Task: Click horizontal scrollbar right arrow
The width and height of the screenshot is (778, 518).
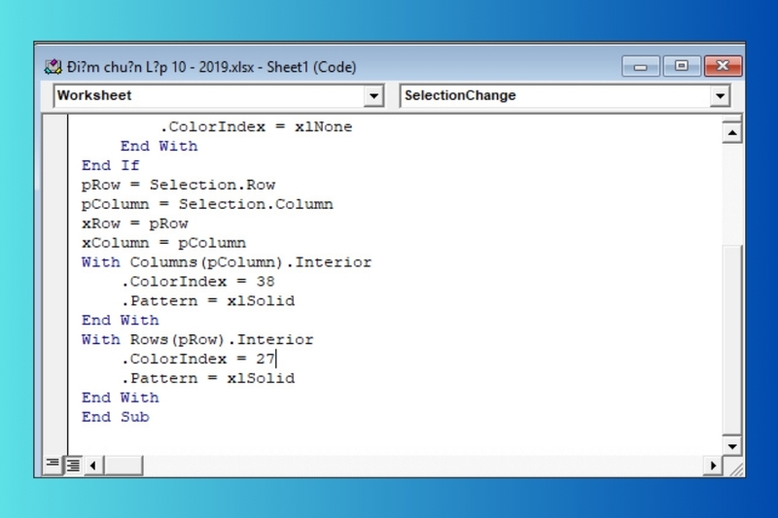Action: pos(713,466)
